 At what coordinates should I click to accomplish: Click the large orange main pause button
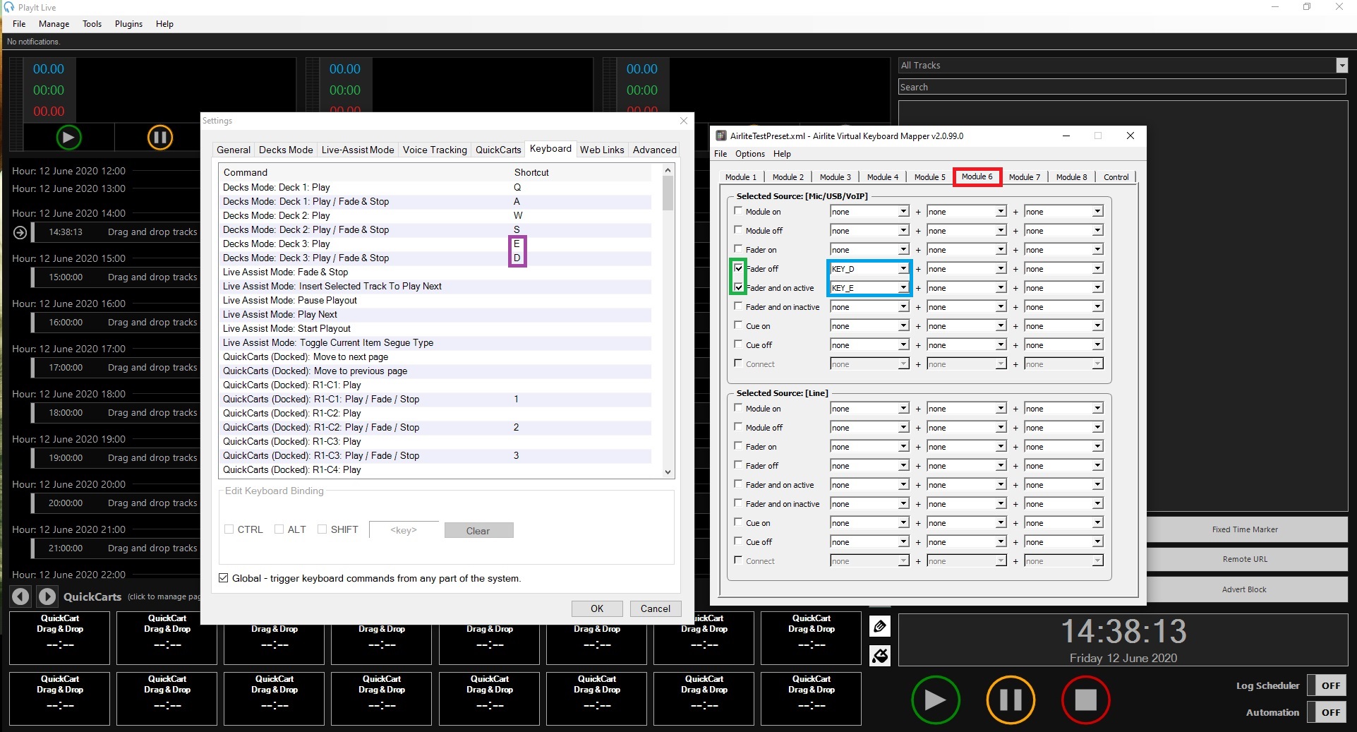coord(1010,700)
